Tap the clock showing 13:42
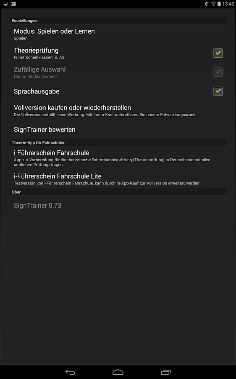The image size is (236, 379). [x=228, y=4]
